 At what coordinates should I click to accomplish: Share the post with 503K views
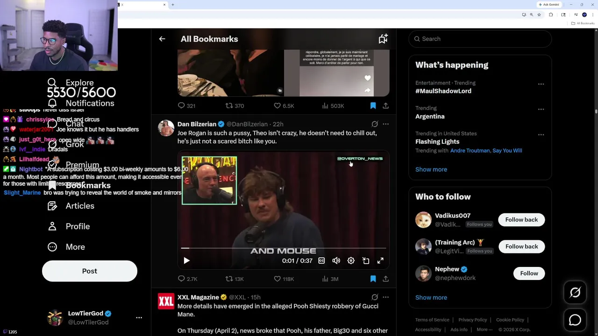(385, 106)
